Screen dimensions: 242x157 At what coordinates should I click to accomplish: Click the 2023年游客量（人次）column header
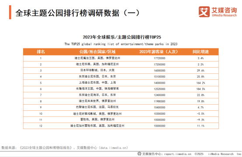159,52
